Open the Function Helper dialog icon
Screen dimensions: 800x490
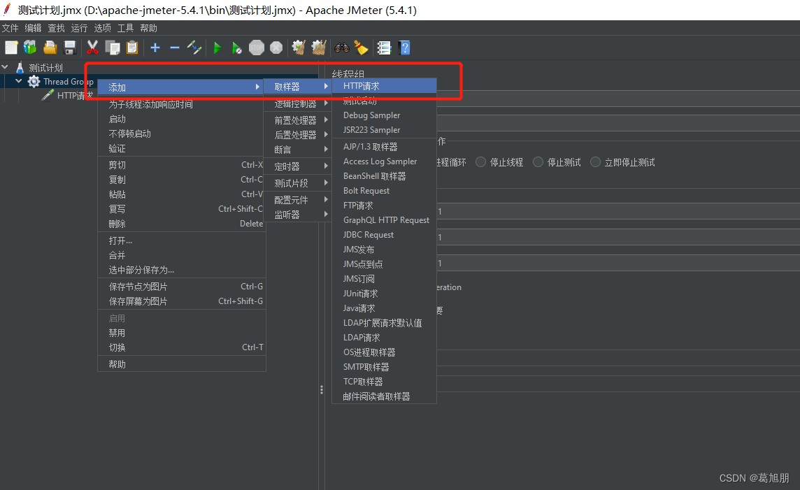pos(383,48)
